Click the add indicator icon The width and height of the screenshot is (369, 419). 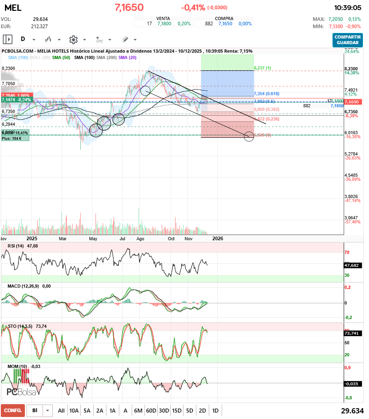[99, 39]
